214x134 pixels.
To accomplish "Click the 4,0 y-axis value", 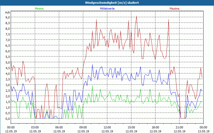I will click(x=8, y=73).
